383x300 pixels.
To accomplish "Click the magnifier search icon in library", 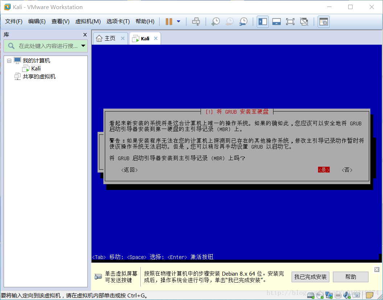I will tap(11, 46).
